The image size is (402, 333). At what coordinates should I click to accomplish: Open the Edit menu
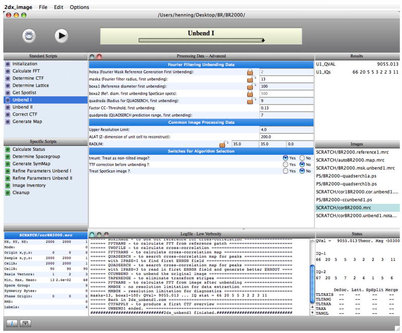(x=59, y=8)
